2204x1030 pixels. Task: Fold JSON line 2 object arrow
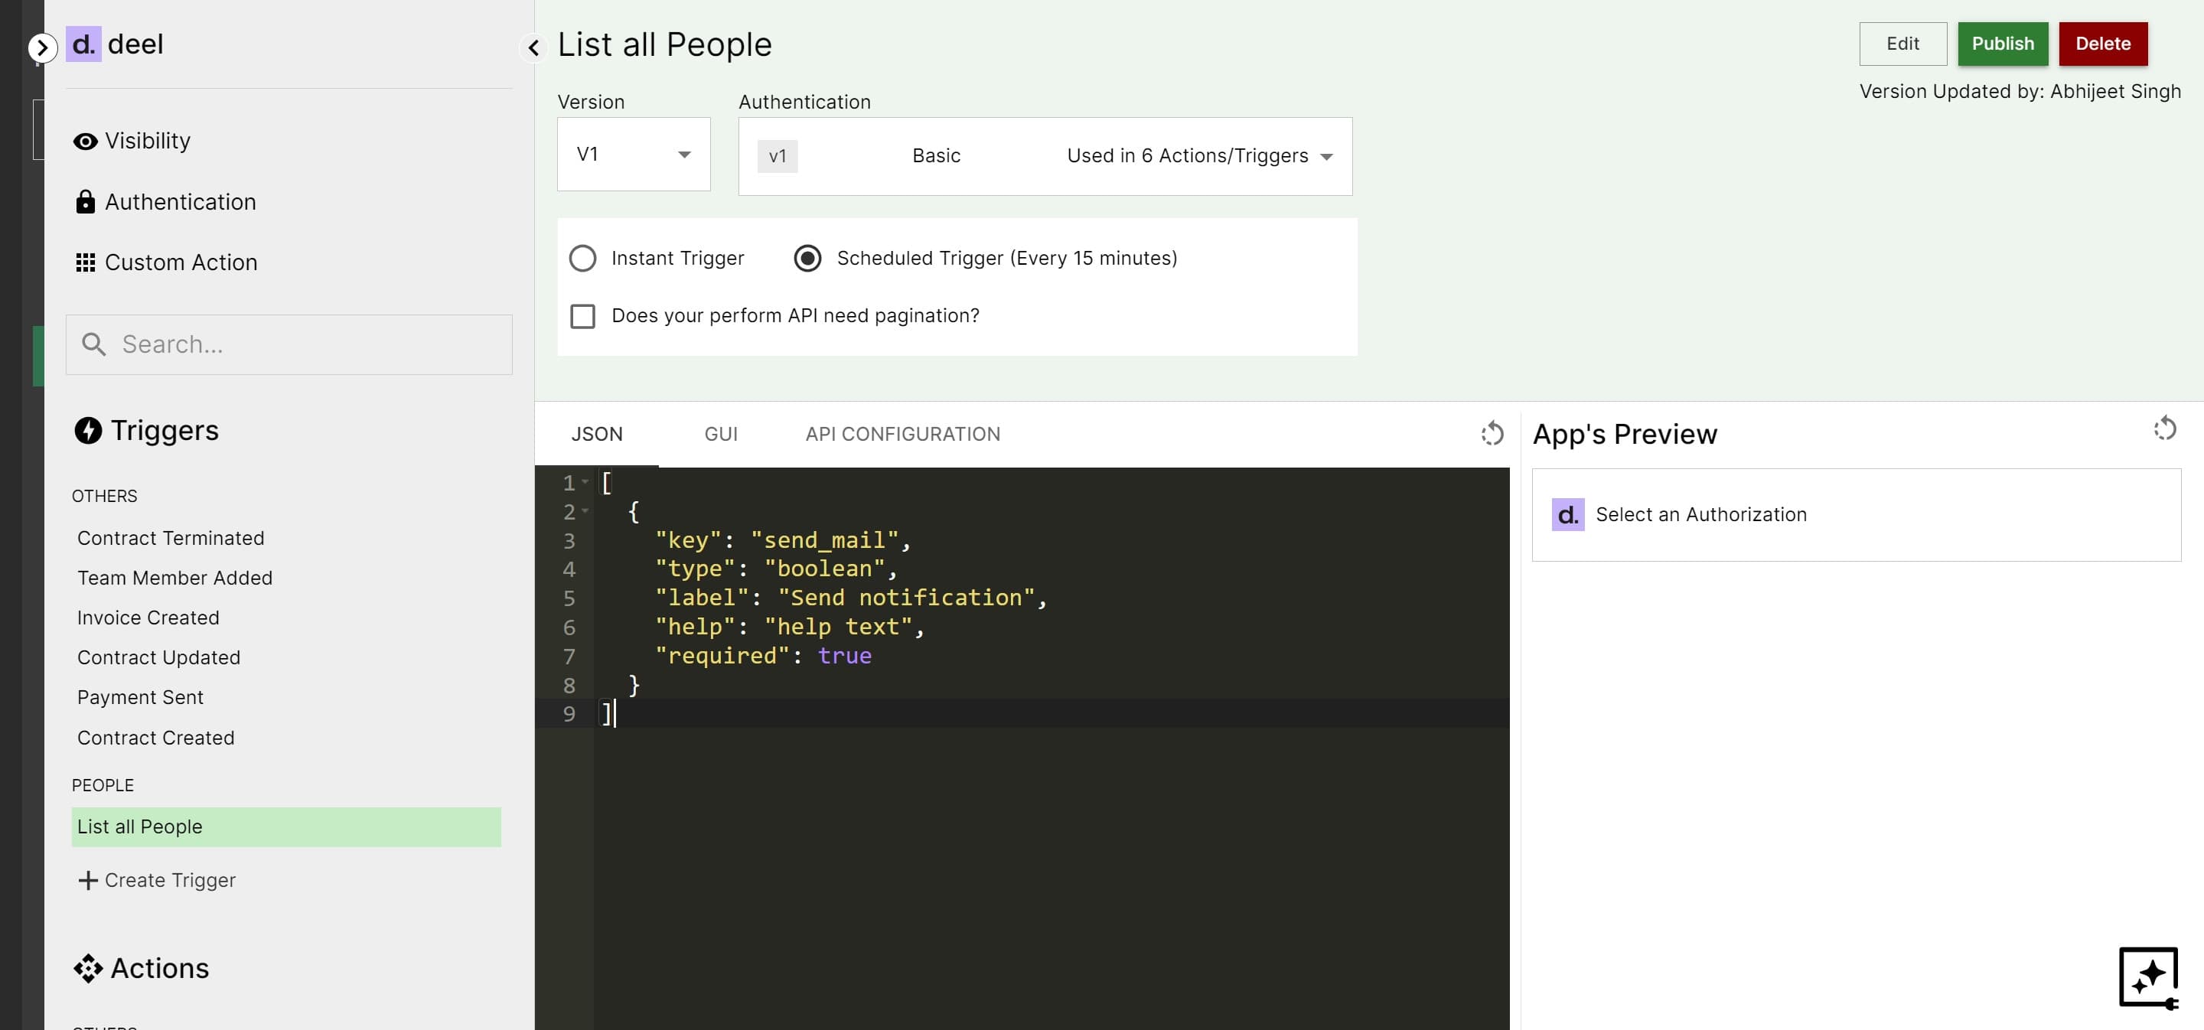pyautogui.click(x=585, y=512)
